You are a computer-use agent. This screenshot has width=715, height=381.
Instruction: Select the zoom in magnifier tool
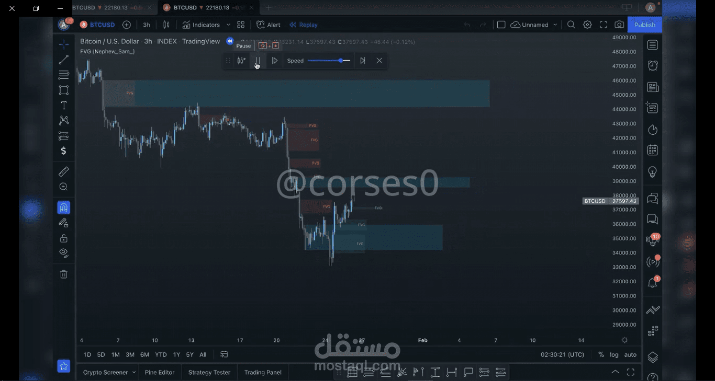[63, 187]
